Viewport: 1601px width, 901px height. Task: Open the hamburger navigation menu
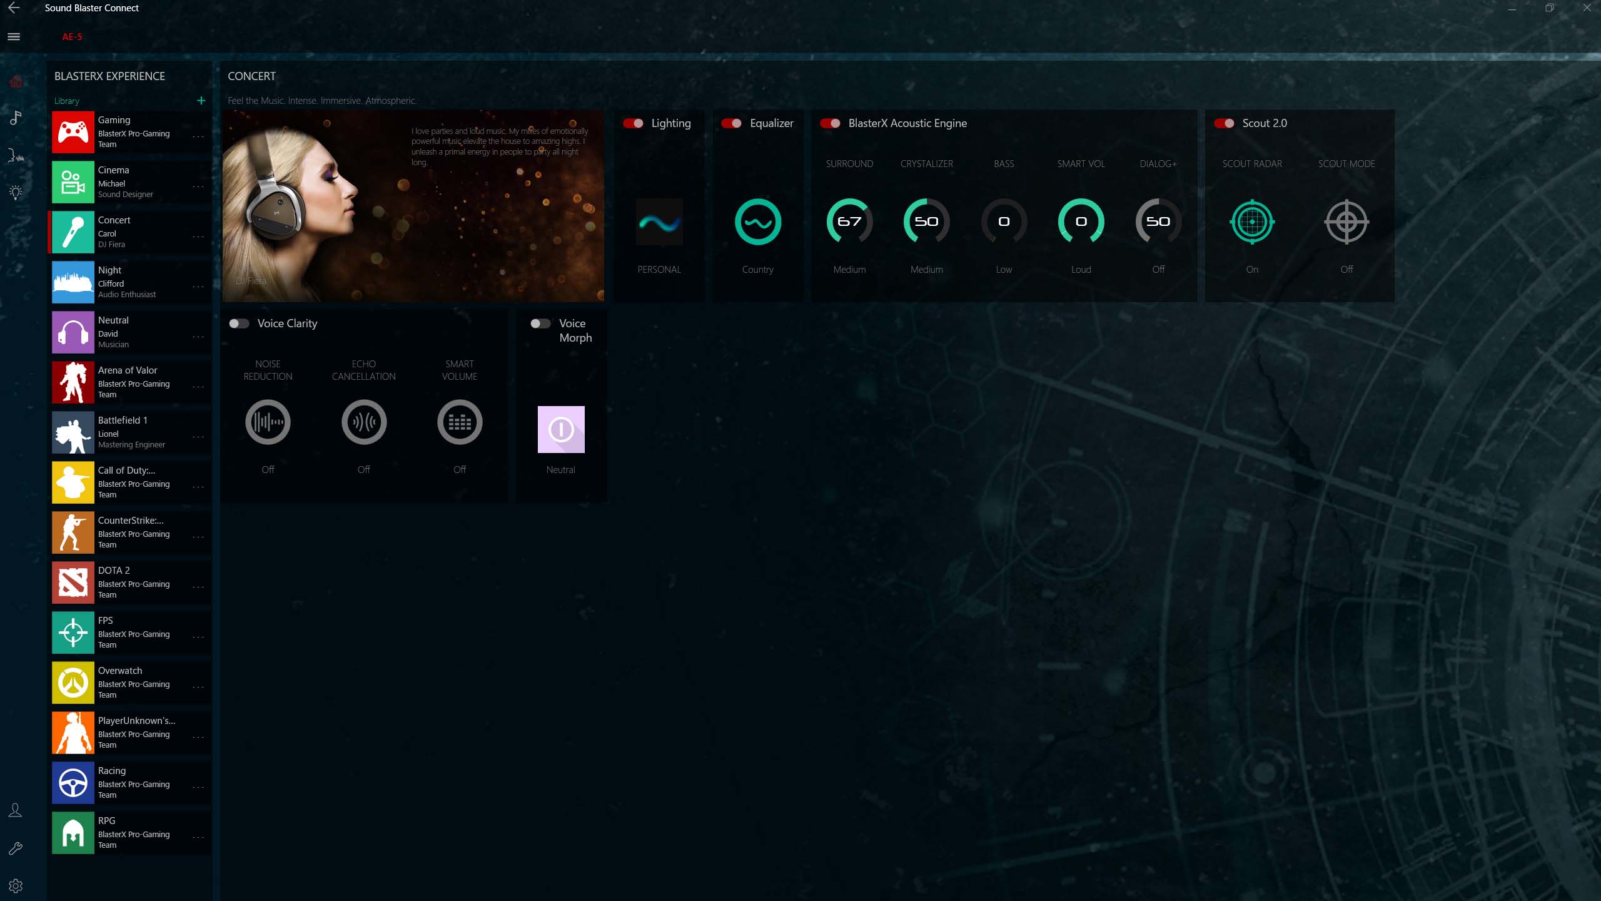click(x=14, y=36)
